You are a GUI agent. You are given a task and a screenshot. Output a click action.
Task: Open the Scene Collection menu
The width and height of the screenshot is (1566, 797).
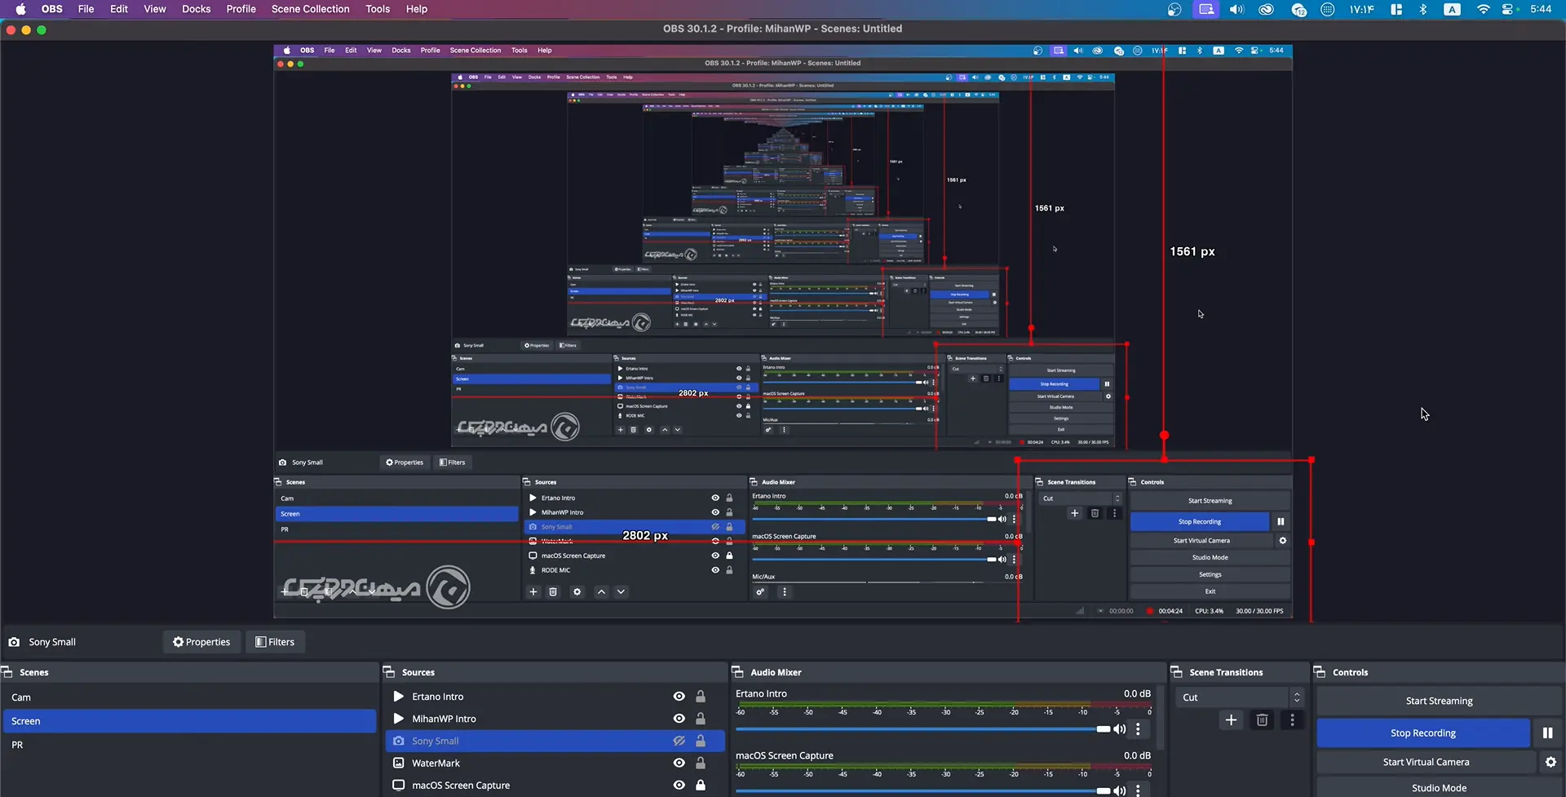(x=310, y=9)
